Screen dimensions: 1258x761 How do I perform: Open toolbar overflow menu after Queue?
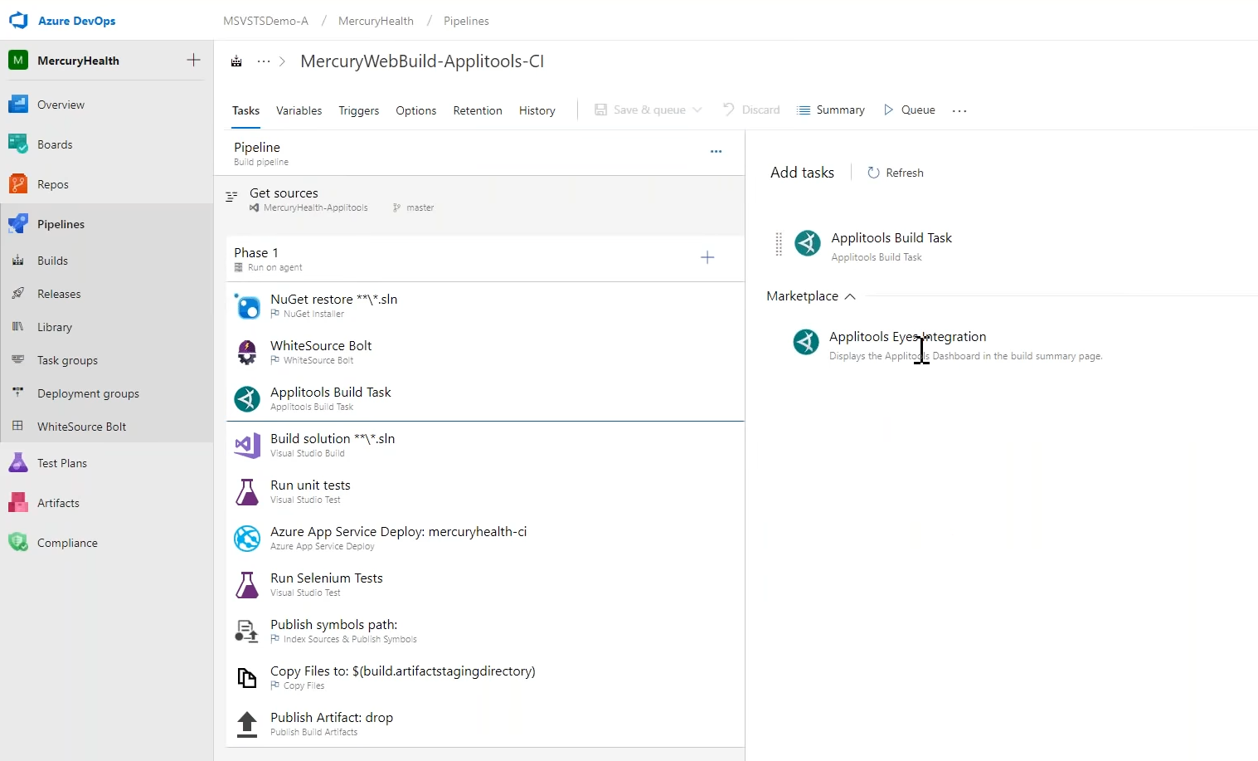point(959,110)
